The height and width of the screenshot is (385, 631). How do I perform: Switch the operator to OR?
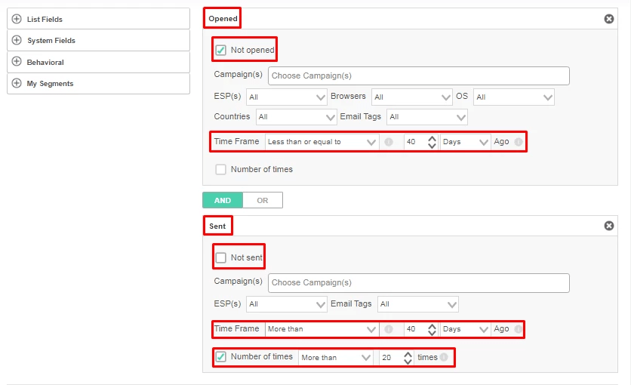[263, 200]
